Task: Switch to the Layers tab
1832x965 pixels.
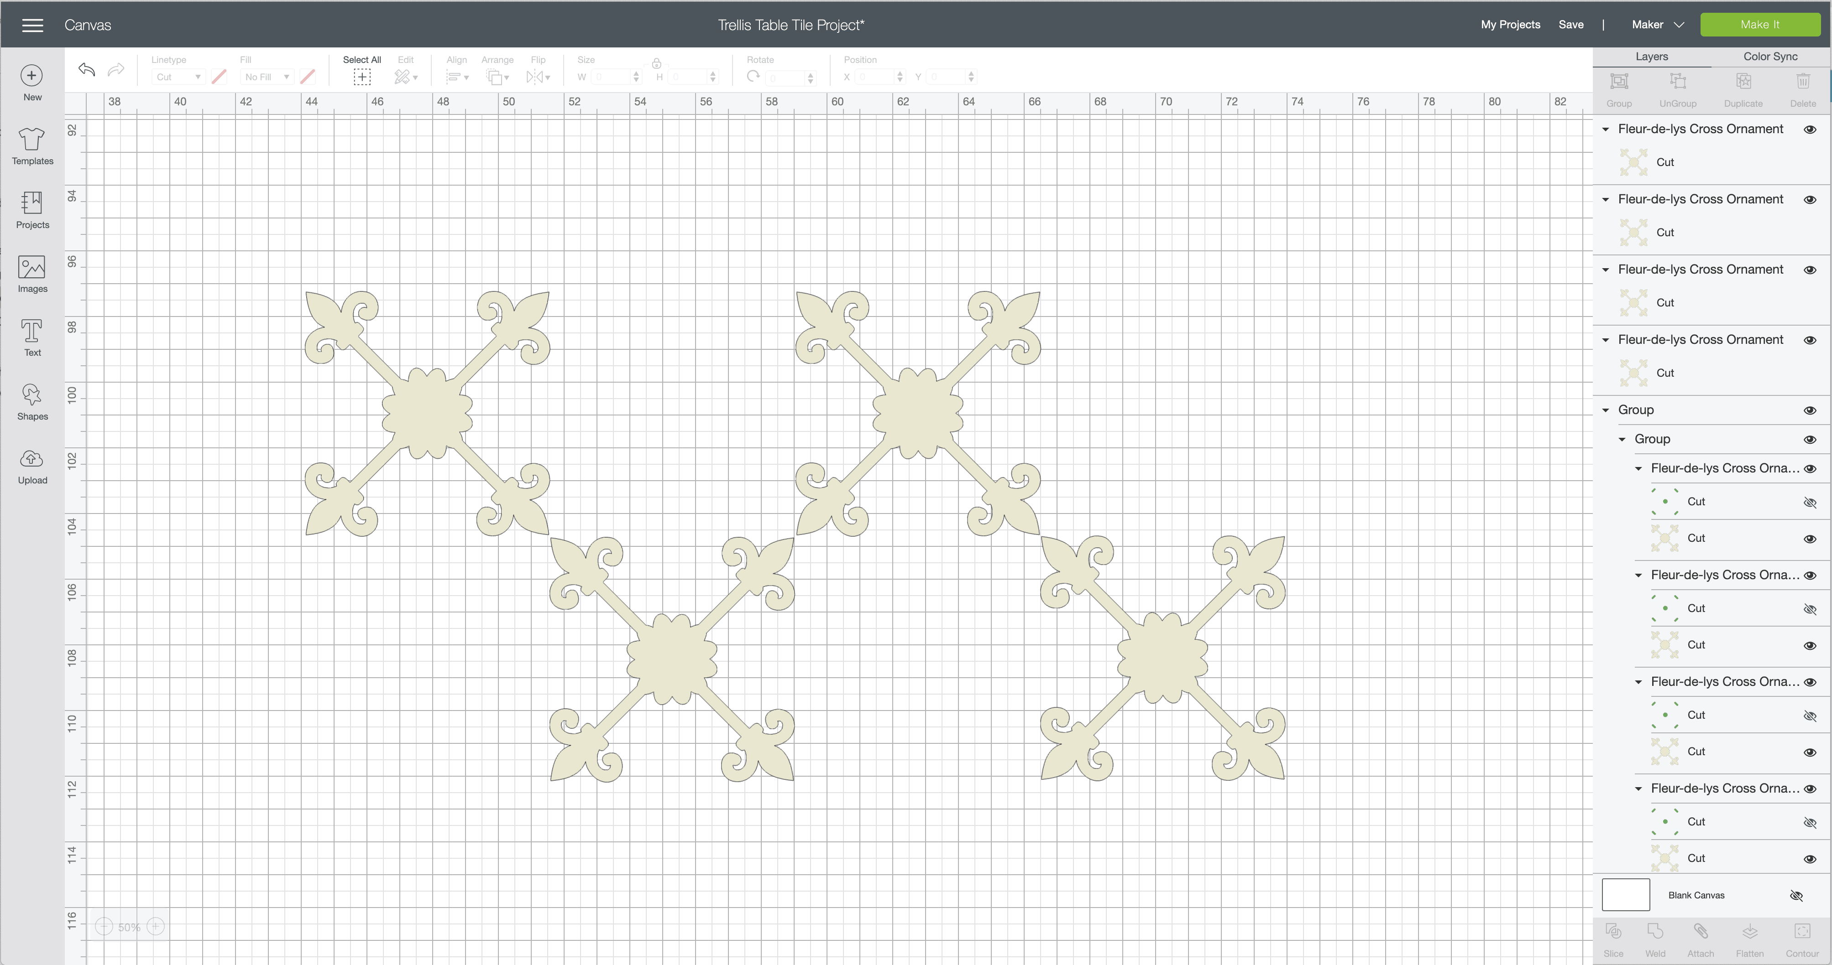Action: 1651,56
